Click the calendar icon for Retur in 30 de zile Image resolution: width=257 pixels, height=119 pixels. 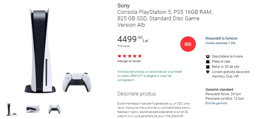click(x=208, y=67)
